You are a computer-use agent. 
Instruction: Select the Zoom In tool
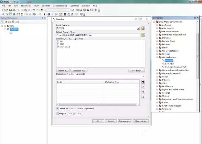(x=3, y=14)
